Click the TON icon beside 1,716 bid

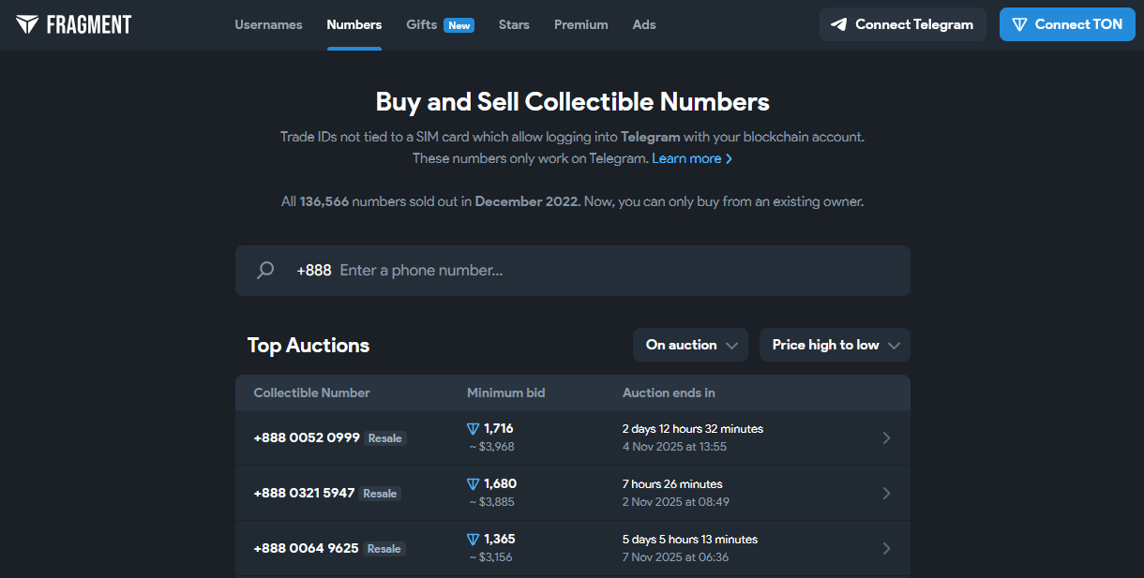click(x=473, y=429)
